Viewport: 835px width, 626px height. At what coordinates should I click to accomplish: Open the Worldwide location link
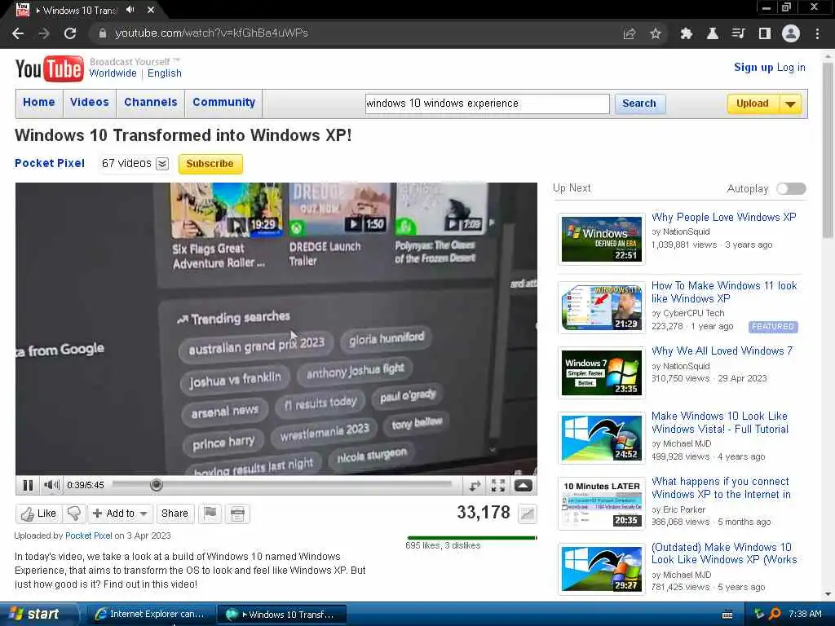coord(113,73)
